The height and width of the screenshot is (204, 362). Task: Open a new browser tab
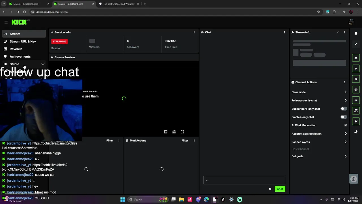(145, 4)
